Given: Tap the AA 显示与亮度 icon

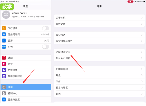Looking at the screenshot, I should click(x=4, y=100).
